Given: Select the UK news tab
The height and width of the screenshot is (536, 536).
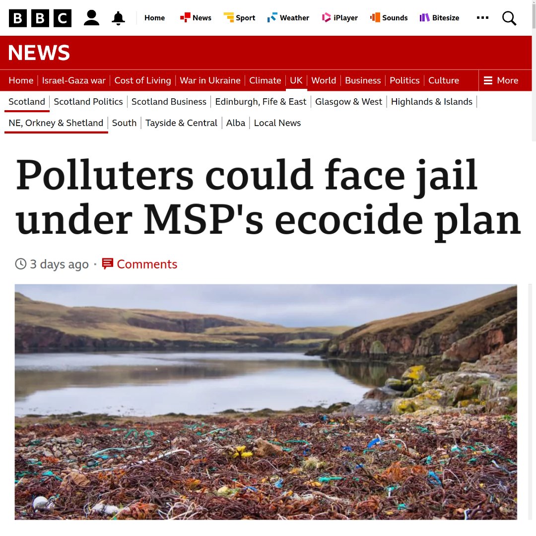Looking at the screenshot, I should point(296,80).
